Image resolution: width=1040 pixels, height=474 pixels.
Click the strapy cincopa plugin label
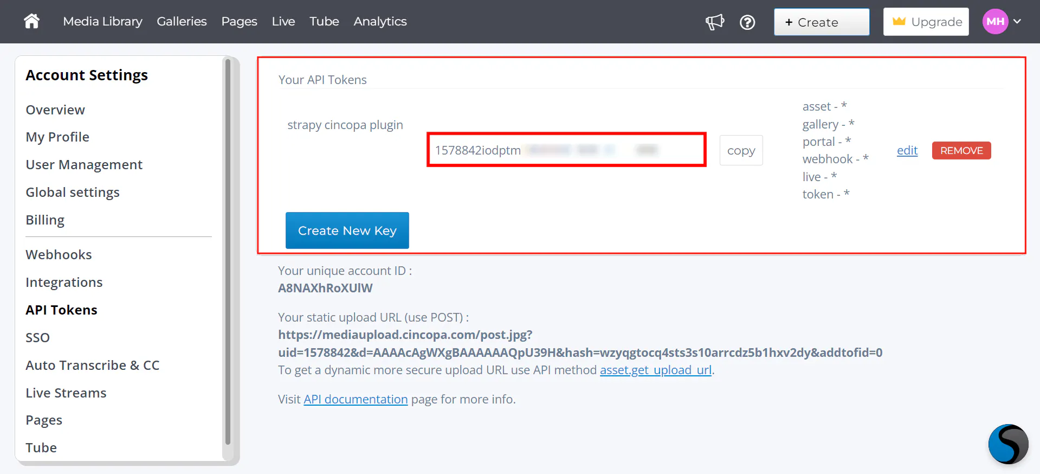pos(345,125)
